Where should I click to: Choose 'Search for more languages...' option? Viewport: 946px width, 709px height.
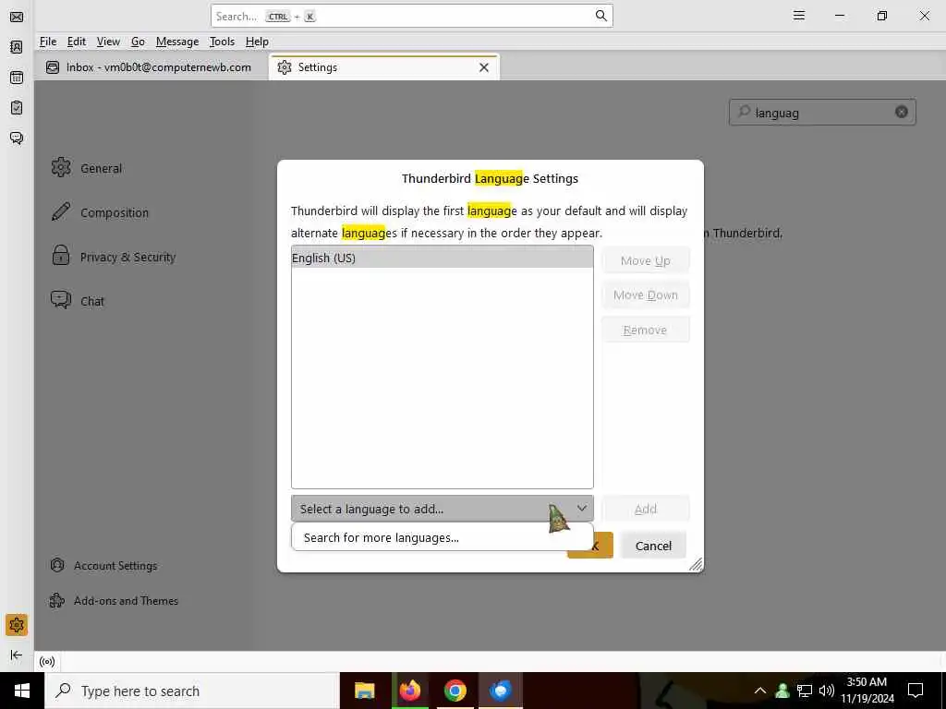[443, 538]
